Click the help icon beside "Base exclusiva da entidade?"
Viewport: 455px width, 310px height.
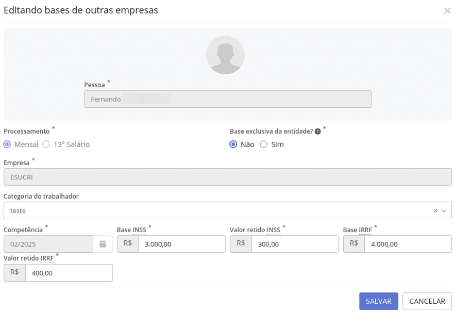tap(318, 131)
